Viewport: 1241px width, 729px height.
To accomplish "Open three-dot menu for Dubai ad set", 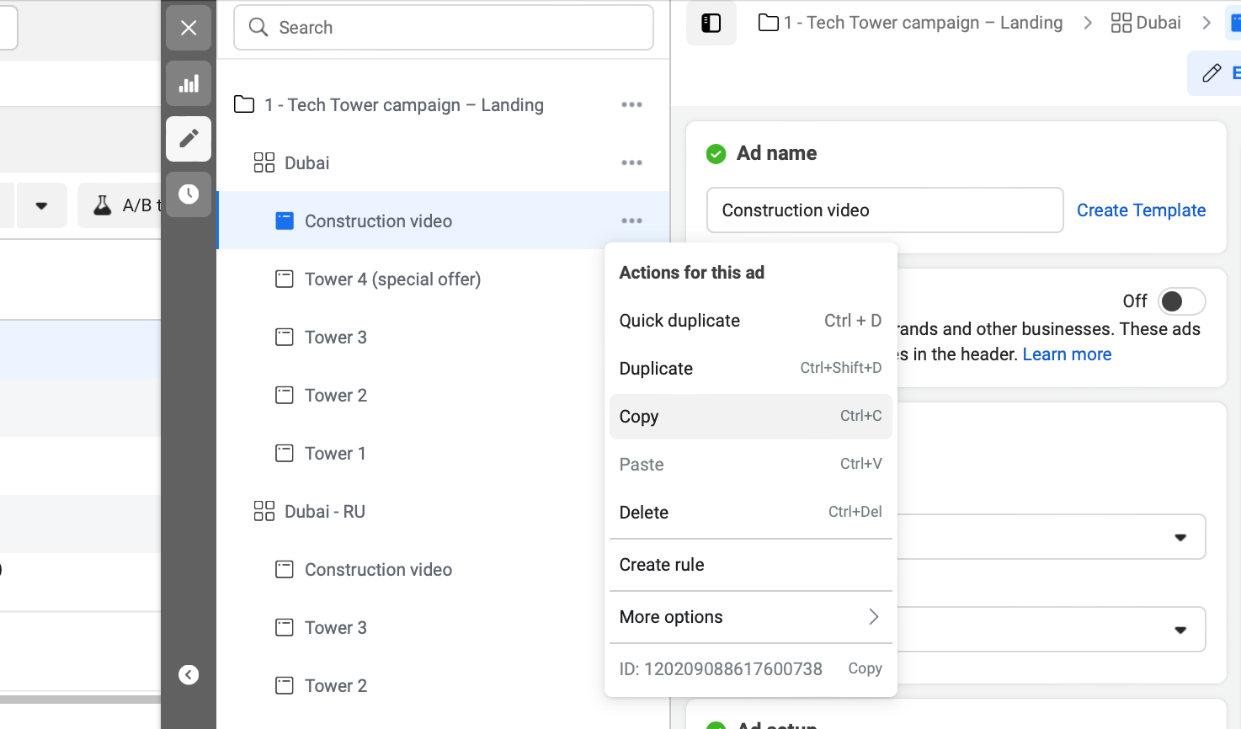I will click(x=631, y=163).
